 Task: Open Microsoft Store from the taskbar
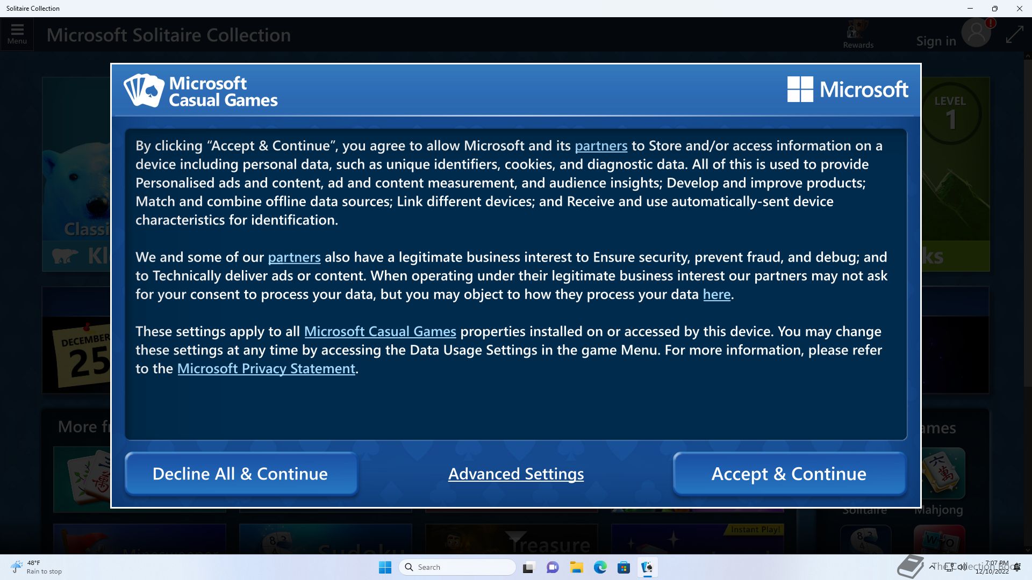click(x=623, y=567)
